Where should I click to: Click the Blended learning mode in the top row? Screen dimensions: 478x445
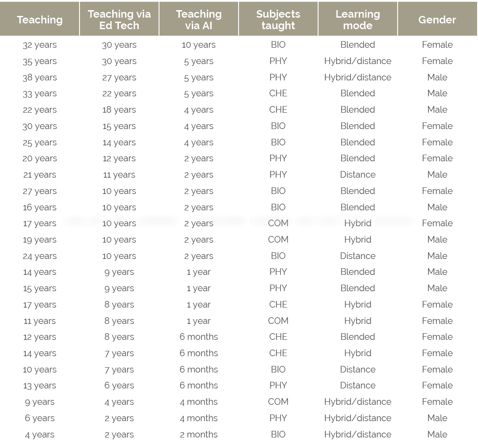pyautogui.click(x=357, y=44)
